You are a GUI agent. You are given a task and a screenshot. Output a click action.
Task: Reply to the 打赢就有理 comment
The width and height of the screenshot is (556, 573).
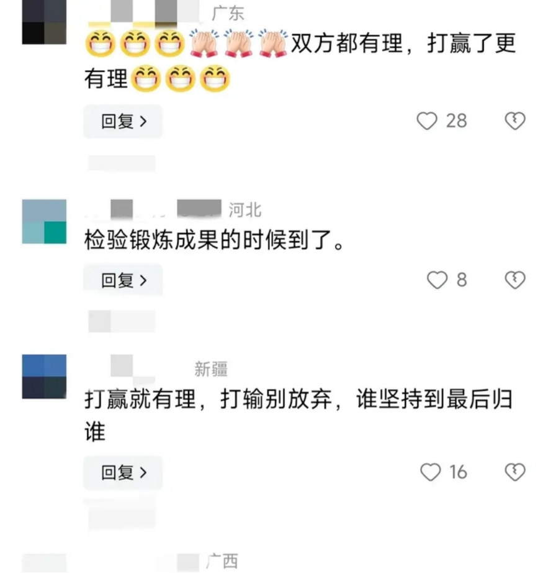click(x=123, y=472)
